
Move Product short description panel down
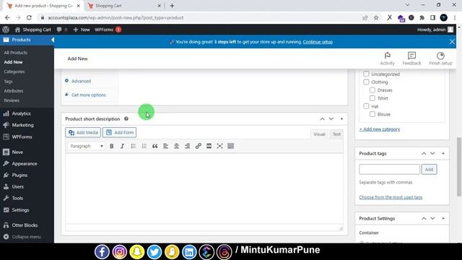331,118
